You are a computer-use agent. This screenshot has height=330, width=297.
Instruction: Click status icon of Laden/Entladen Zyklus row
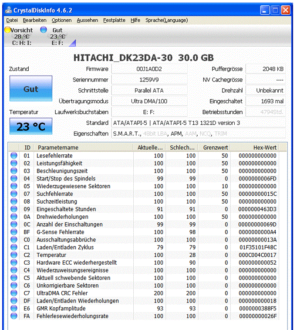[14, 247]
